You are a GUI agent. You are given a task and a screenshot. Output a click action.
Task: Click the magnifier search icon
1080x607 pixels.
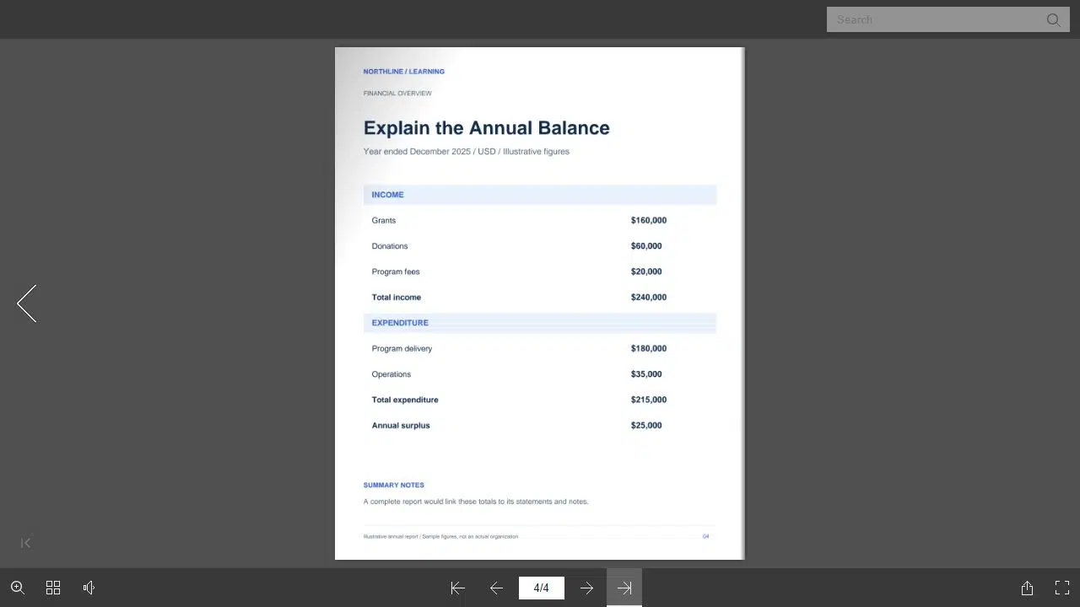coord(1053,19)
